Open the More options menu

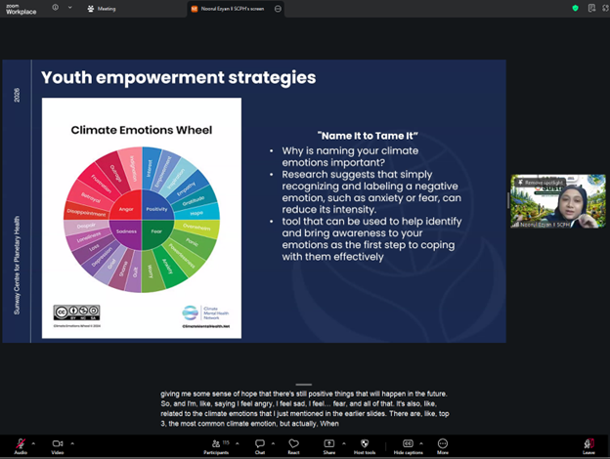pos(443,443)
